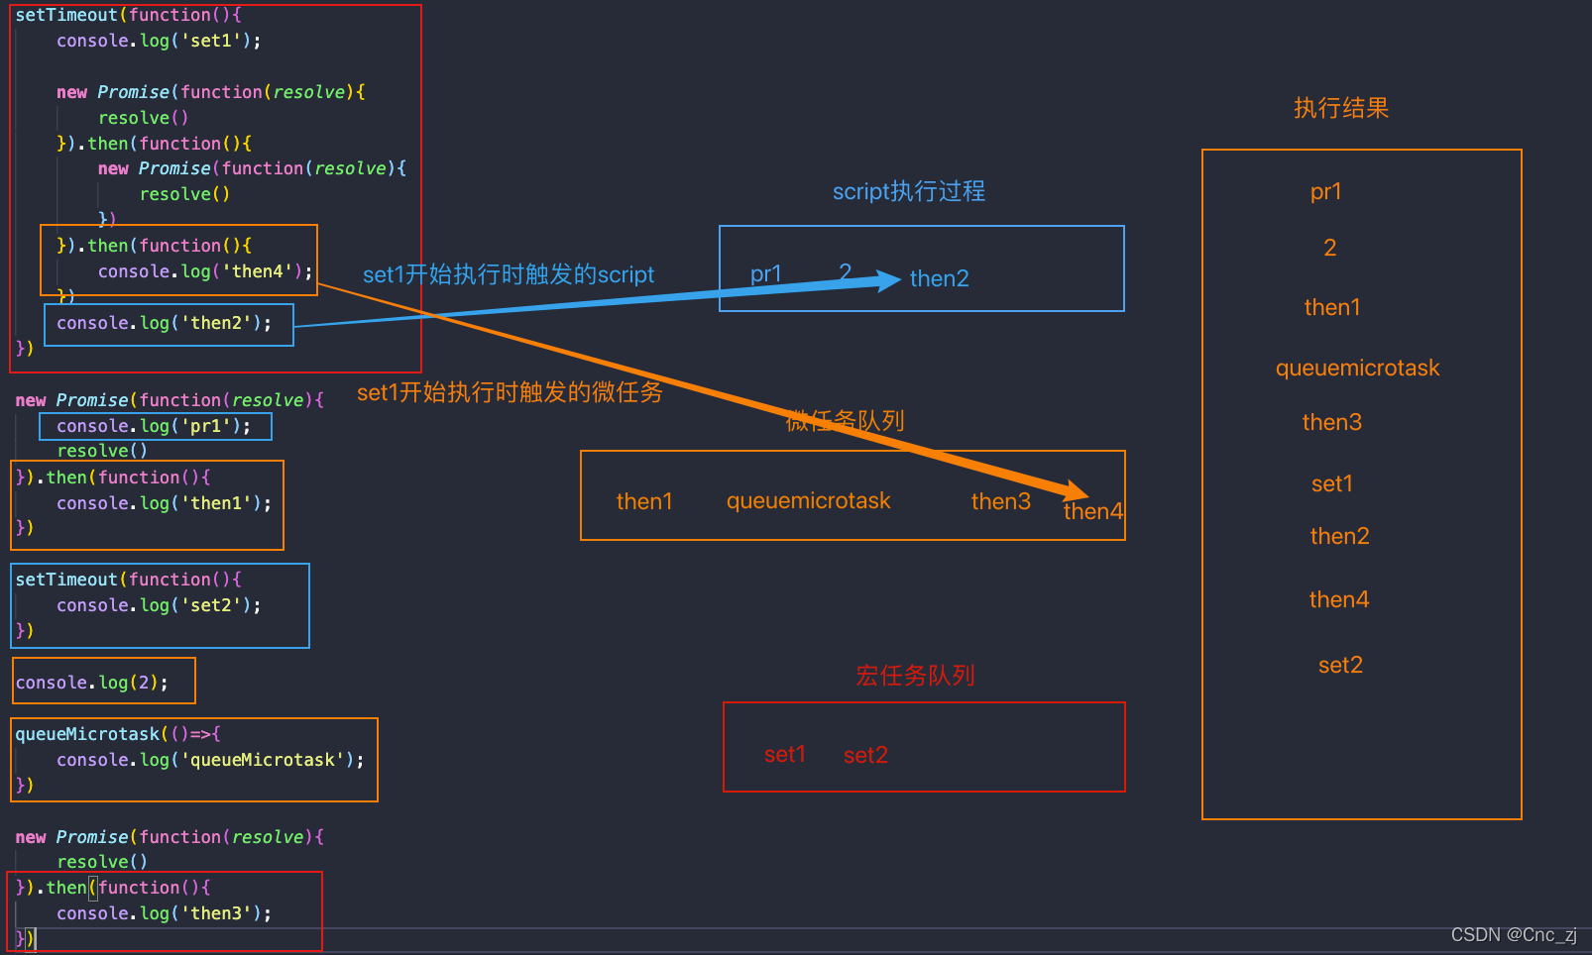Click the console.log('queueMicrotask') code line

210,760
